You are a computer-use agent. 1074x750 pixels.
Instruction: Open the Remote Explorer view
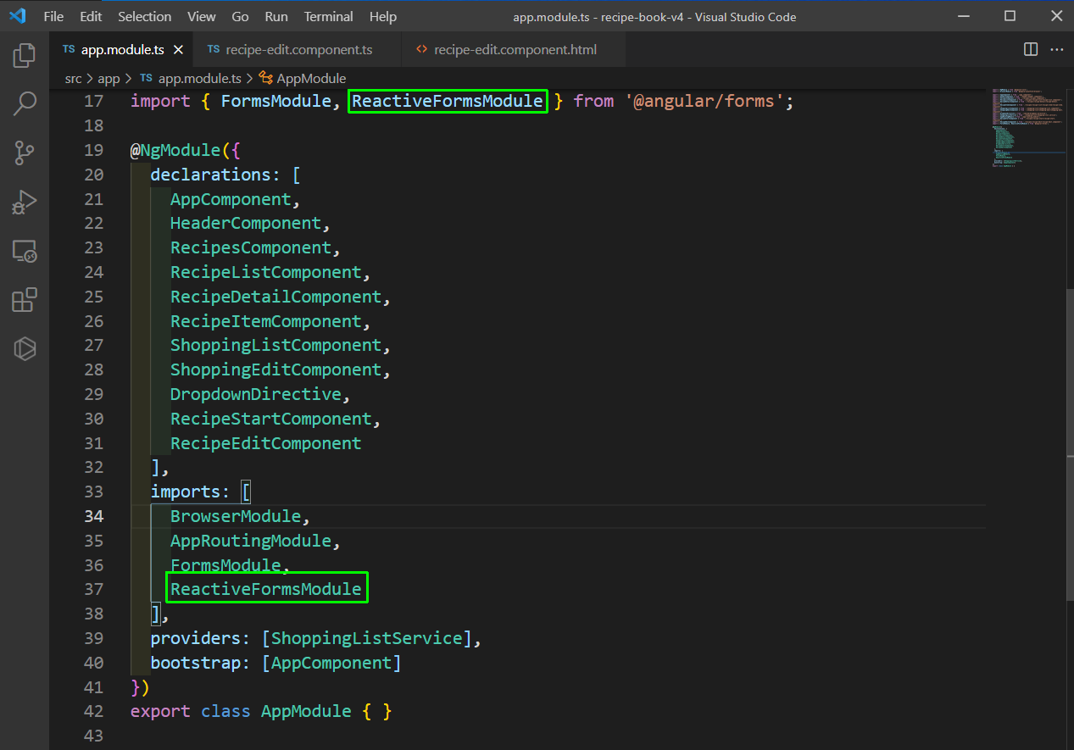pos(25,251)
